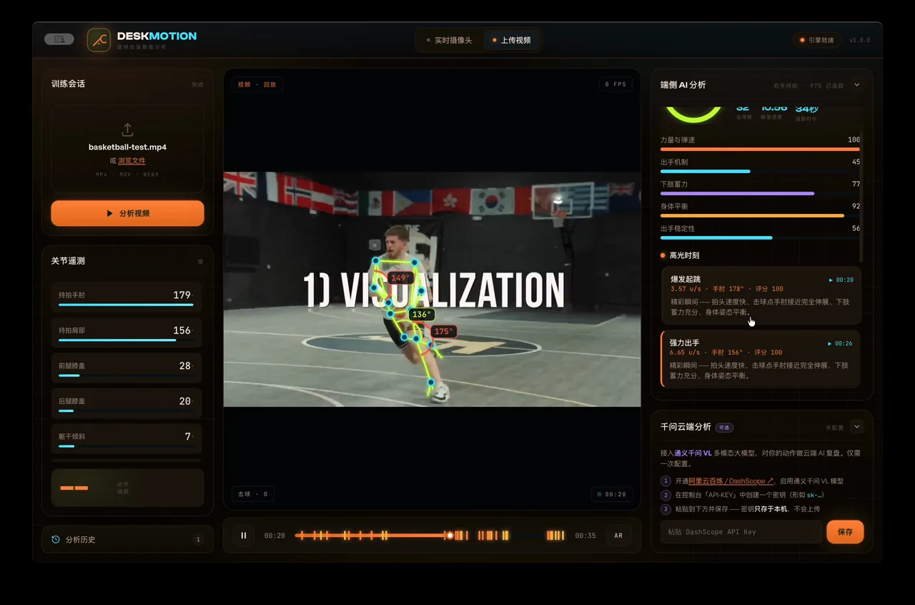Click the screen-share pill icon beside the logo
This screenshot has width=915, height=605.
(x=59, y=39)
